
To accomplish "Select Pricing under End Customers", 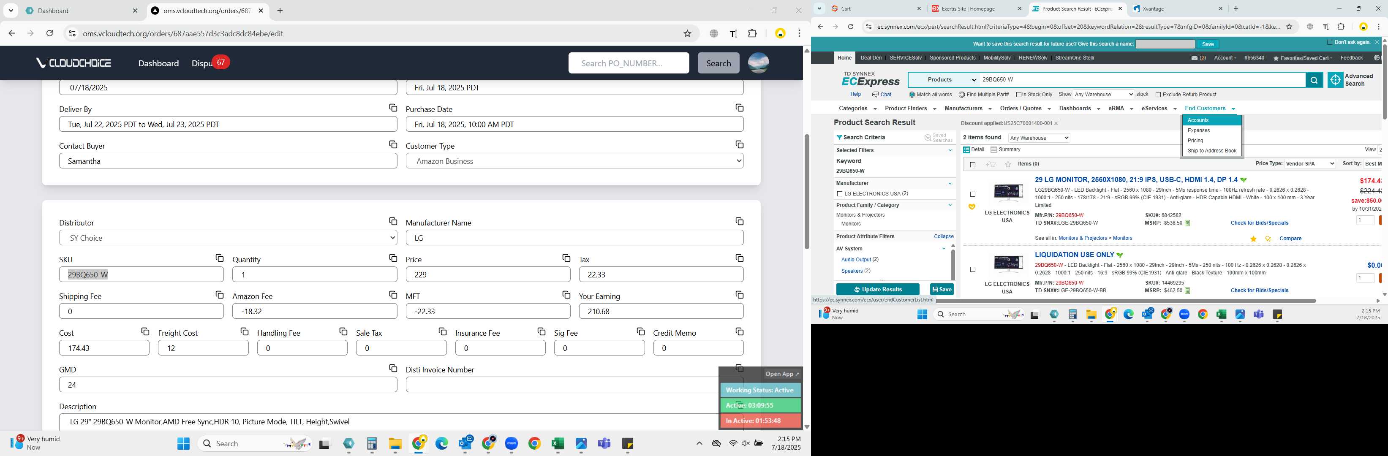I will tap(1212, 141).
